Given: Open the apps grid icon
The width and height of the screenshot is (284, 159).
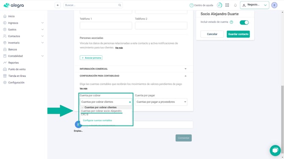Looking at the screenshot, I should click(227, 5).
